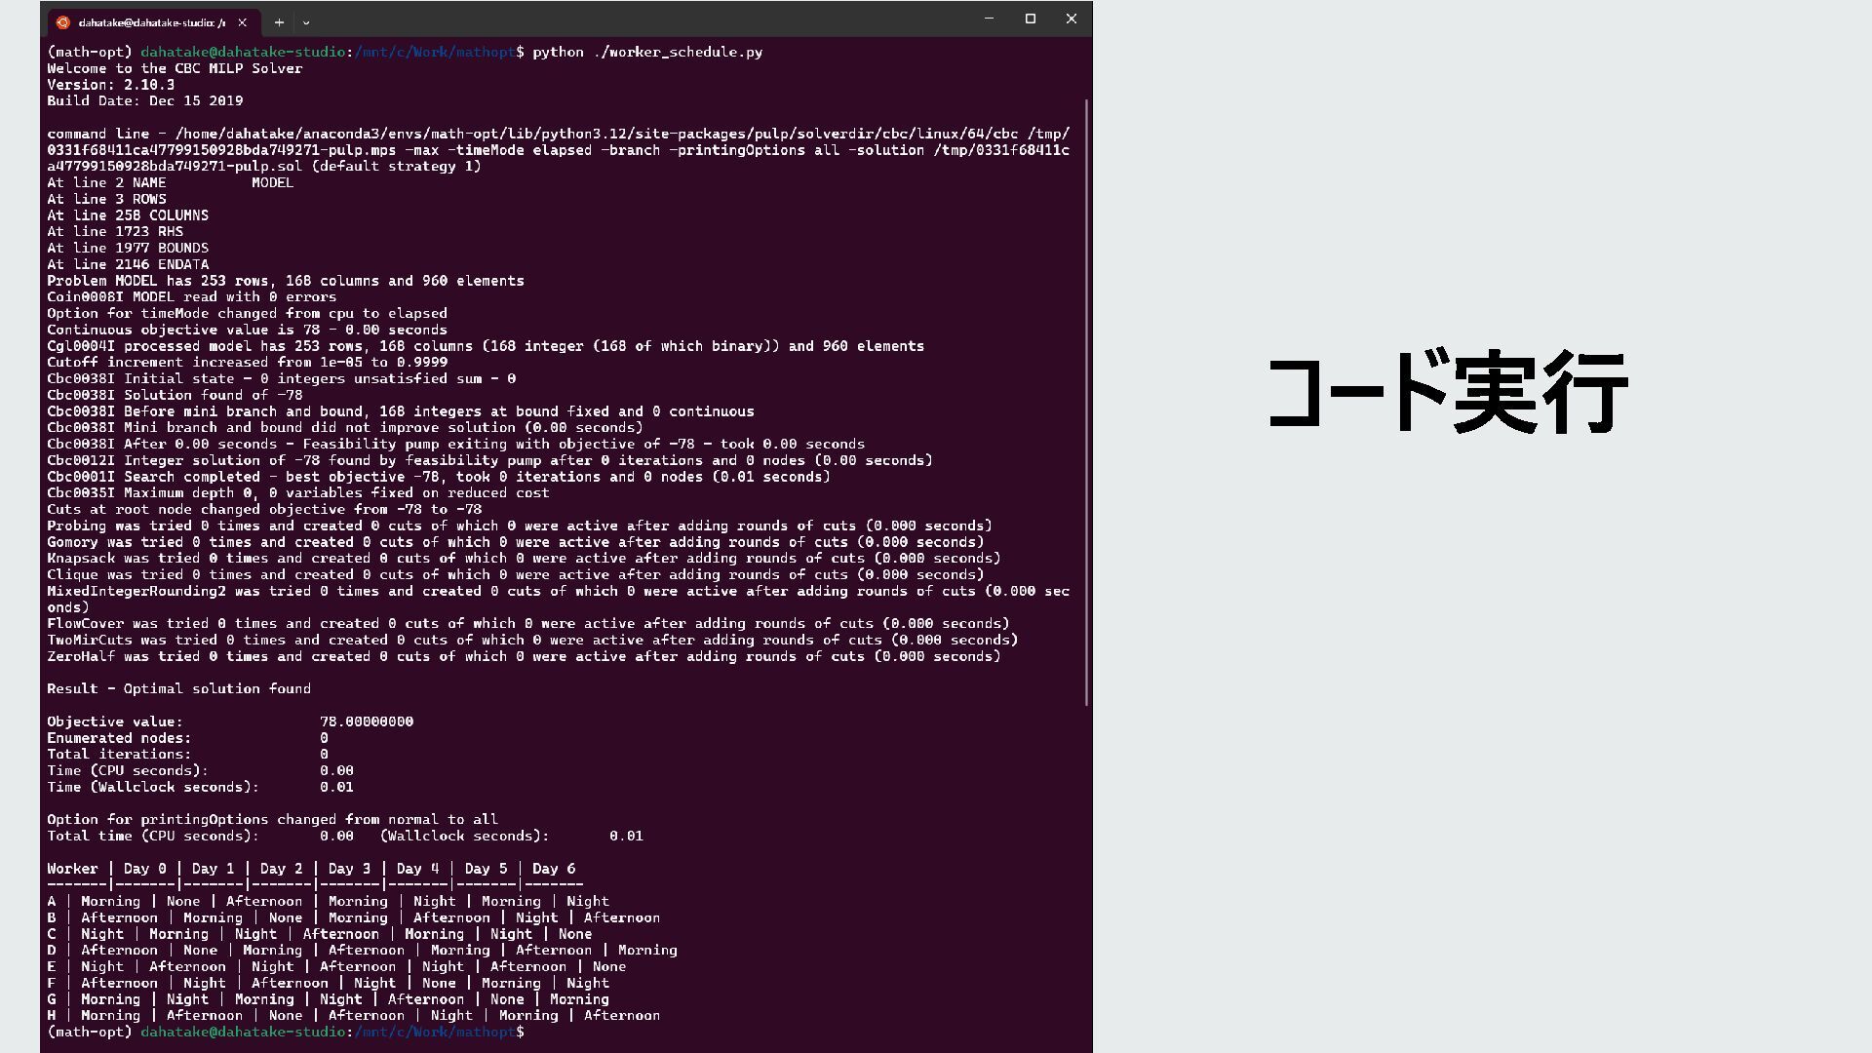
Task: Click the コード実行 slide title text
Action: [1447, 393]
